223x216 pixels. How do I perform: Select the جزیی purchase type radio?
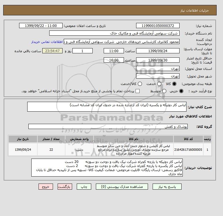pyautogui.click(x=181, y=91)
